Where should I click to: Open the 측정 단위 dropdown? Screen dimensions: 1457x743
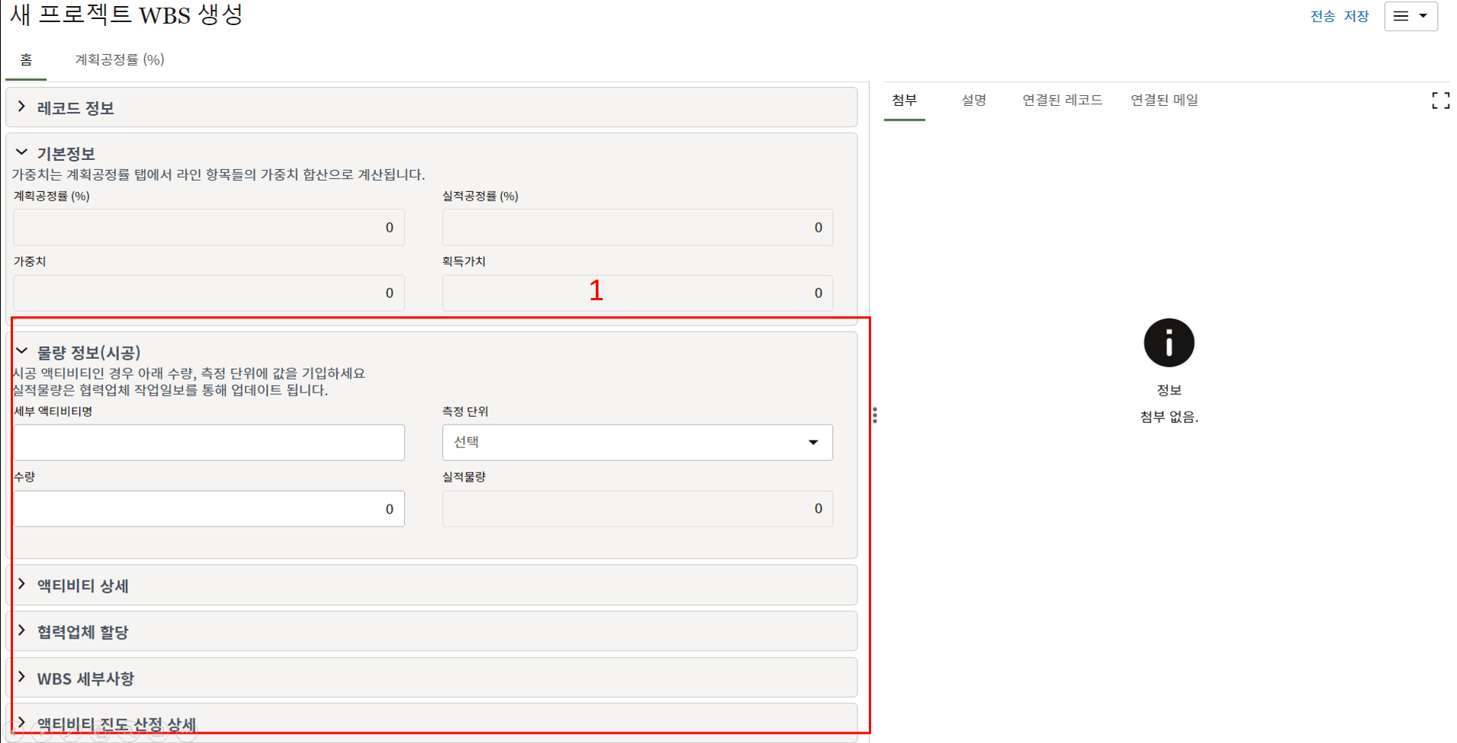pos(637,443)
